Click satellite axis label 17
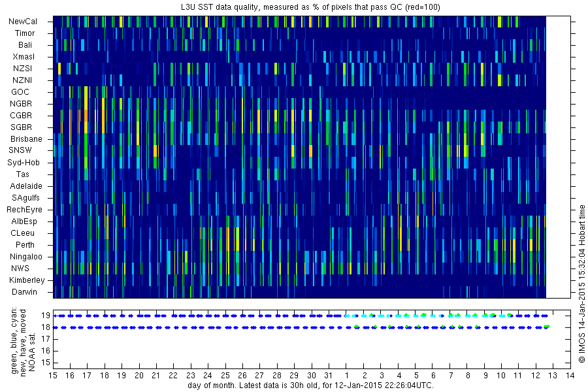The width and height of the screenshot is (588, 392). (46, 339)
